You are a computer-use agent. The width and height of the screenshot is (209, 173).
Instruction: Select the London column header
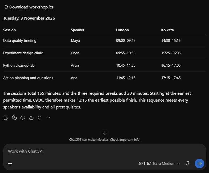click(122, 30)
